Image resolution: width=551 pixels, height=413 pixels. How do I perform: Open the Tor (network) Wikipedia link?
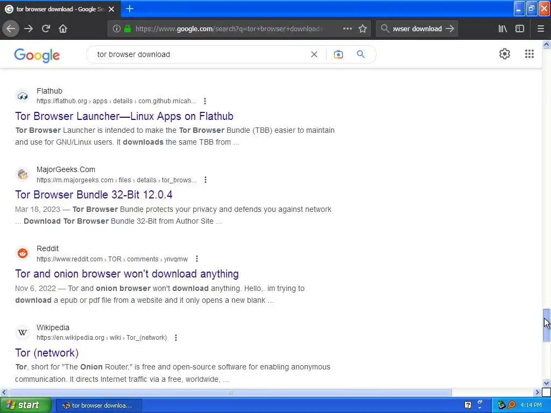pyautogui.click(x=47, y=353)
